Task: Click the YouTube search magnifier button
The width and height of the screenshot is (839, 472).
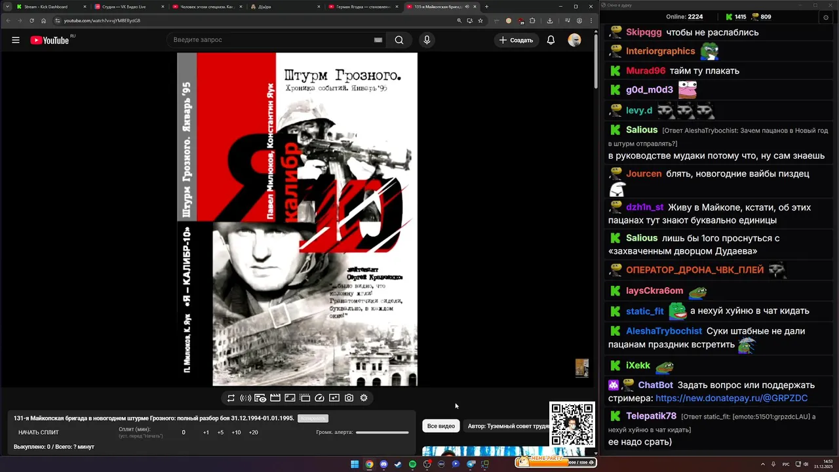Action: (x=399, y=40)
